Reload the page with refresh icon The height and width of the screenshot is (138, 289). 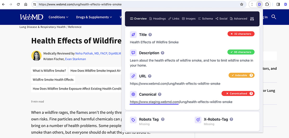click(x=18, y=4)
